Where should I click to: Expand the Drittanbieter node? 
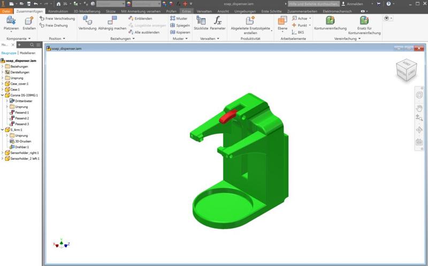click(x=7, y=101)
